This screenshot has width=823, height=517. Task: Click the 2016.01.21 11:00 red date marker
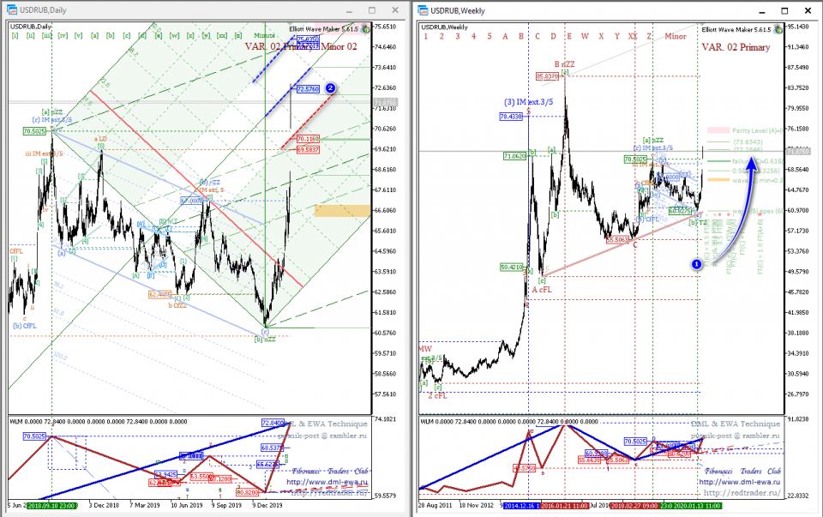(x=564, y=506)
